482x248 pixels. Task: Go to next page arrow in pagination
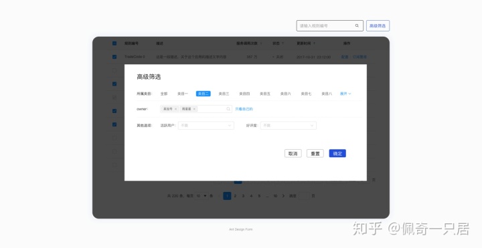283,196
